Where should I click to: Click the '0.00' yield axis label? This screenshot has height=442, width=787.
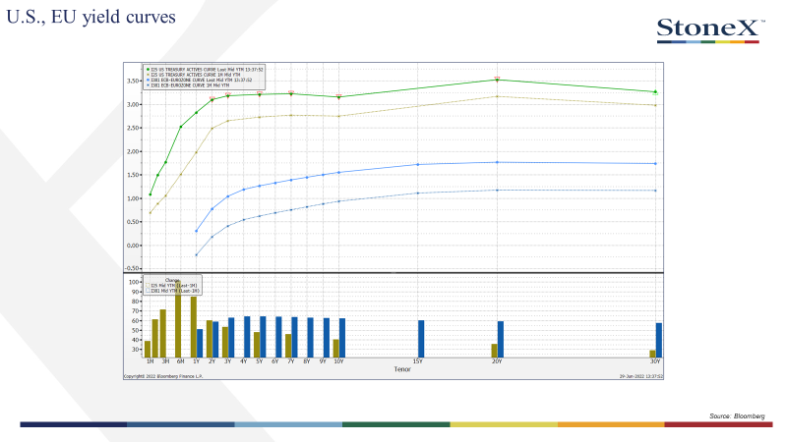pyautogui.click(x=133, y=246)
